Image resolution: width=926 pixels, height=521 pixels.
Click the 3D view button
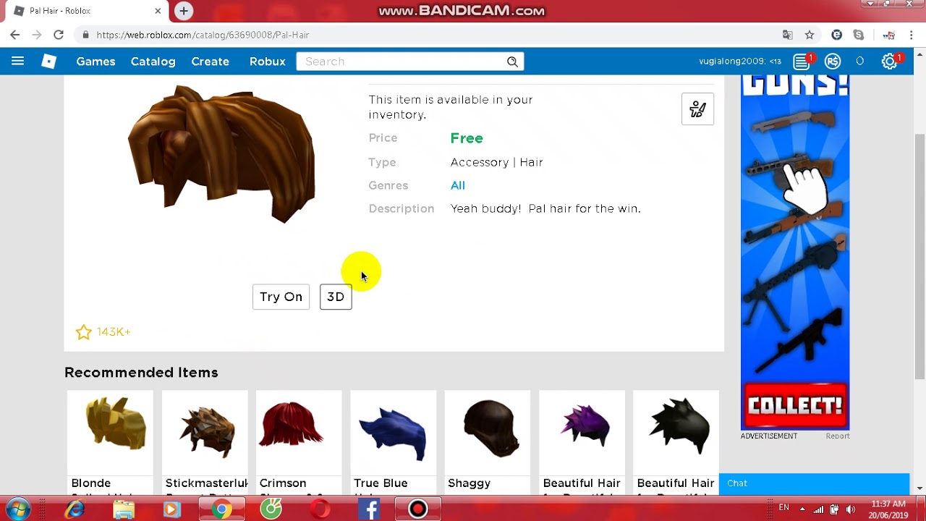click(x=336, y=297)
